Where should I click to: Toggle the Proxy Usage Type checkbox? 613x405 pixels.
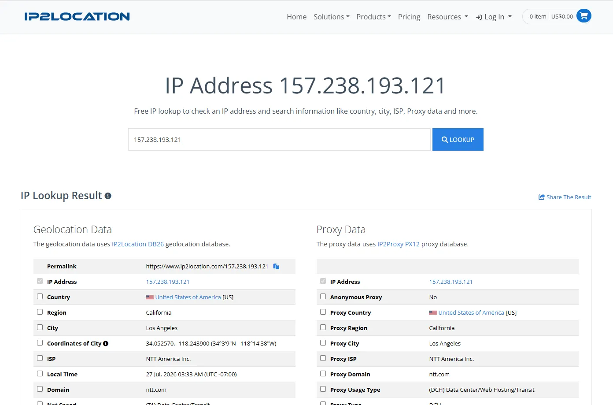tap(323, 389)
